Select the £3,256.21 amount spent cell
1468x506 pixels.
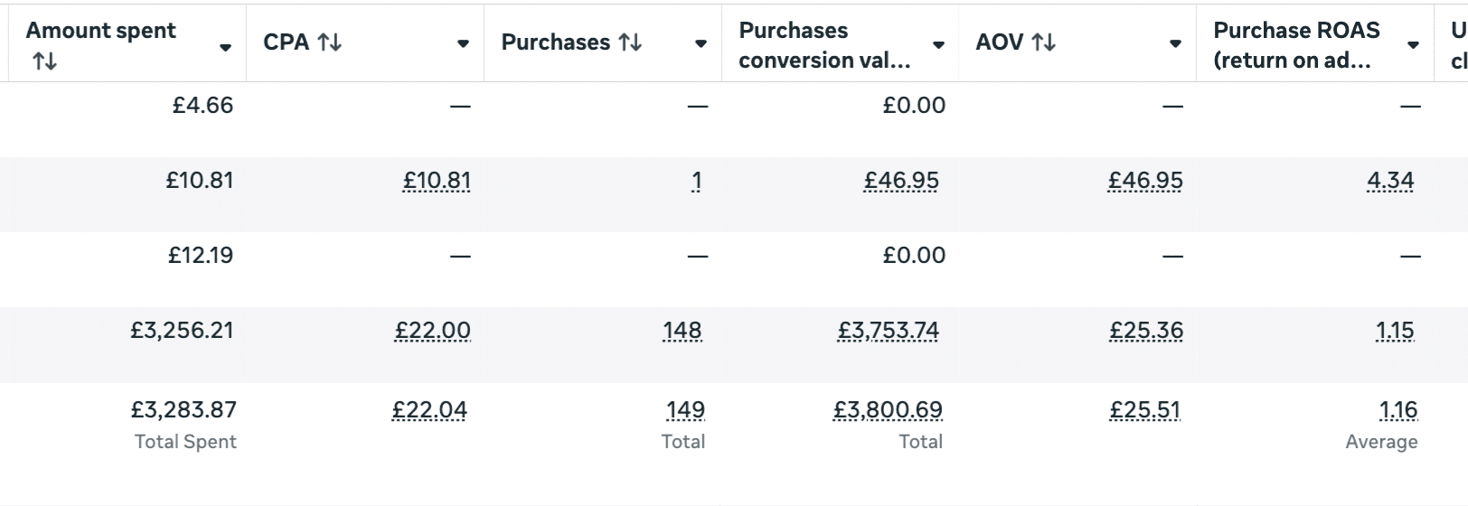point(182,331)
